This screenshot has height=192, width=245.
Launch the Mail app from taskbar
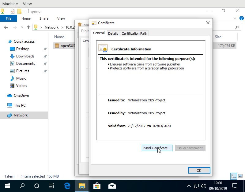[x=112, y=186]
